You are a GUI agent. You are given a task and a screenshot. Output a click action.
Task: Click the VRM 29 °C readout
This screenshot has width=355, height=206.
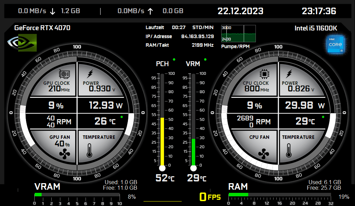click(197, 178)
